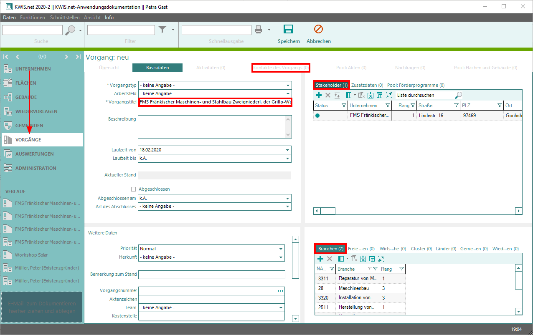Open the 'Laufzeit von' date dropdown
This screenshot has width=533, height=335.
tap(287, 150)
